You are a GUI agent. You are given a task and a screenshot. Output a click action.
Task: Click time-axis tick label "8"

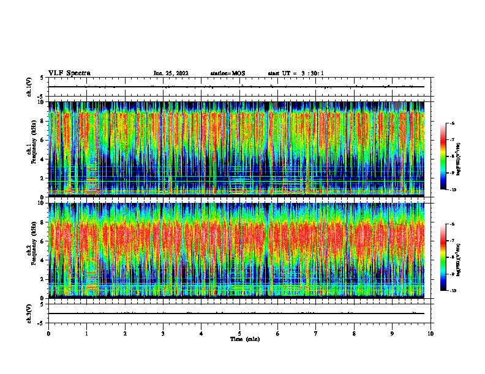354,334
